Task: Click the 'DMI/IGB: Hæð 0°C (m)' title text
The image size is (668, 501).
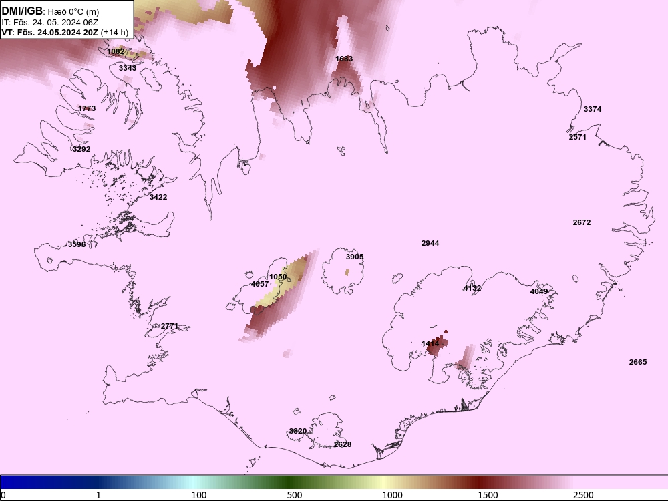Action: pos(50,11)
